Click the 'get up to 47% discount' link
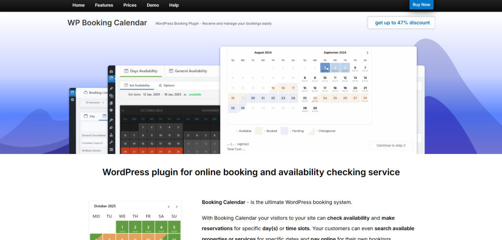Screen dimensions: 502x240 [x=402, y=23]
